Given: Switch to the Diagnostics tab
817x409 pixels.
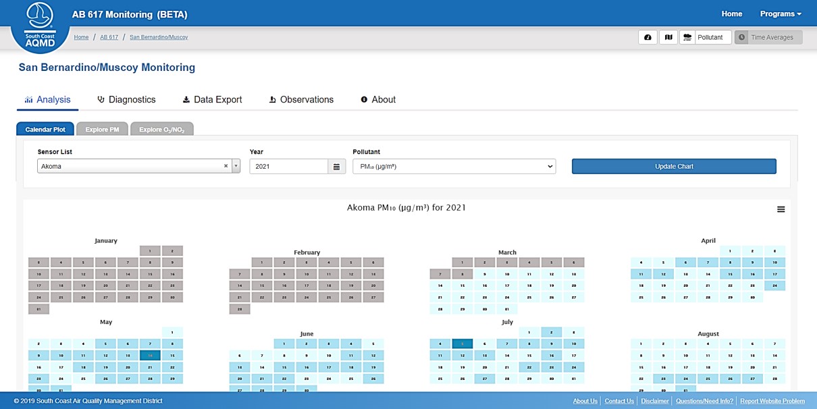Looking at the screenshot, I should pos(126,100).
